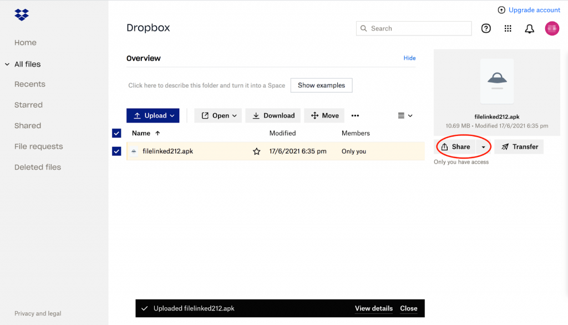Click the Upgrade account arrow icon

click(x=501, y=10)
